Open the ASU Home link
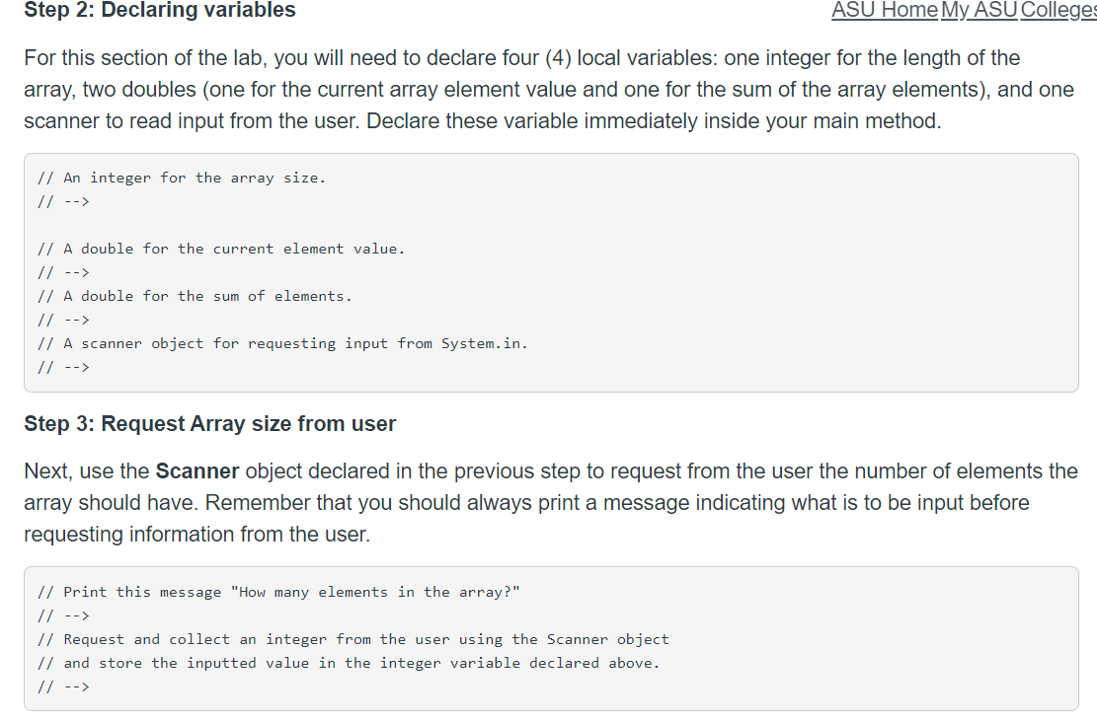1097x722 pixels. coord(884,10)
